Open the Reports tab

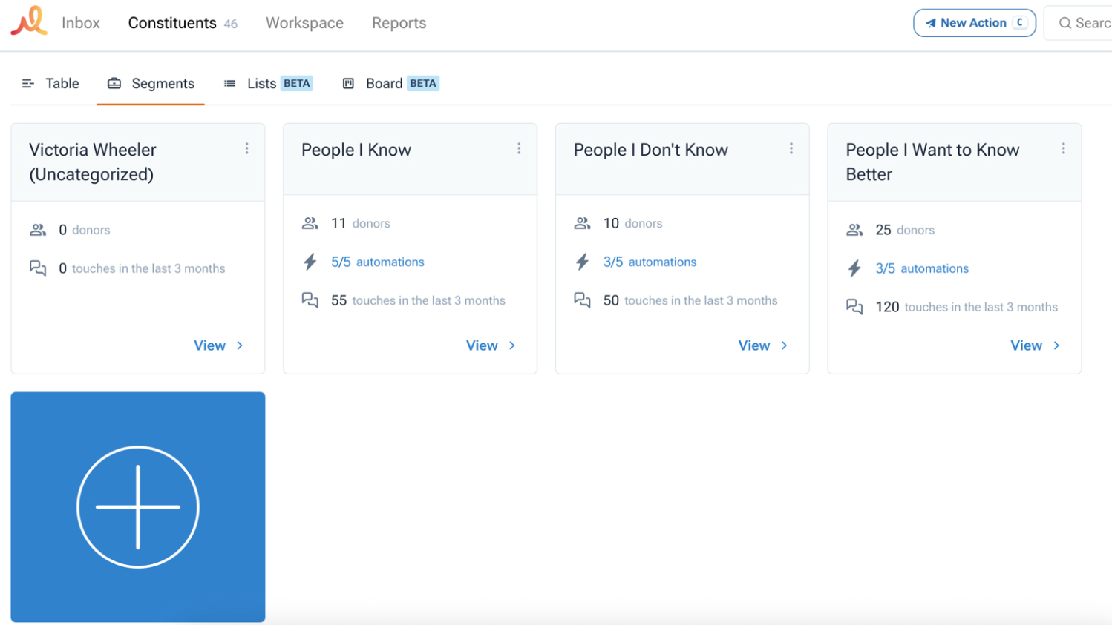tap(399, 23)
